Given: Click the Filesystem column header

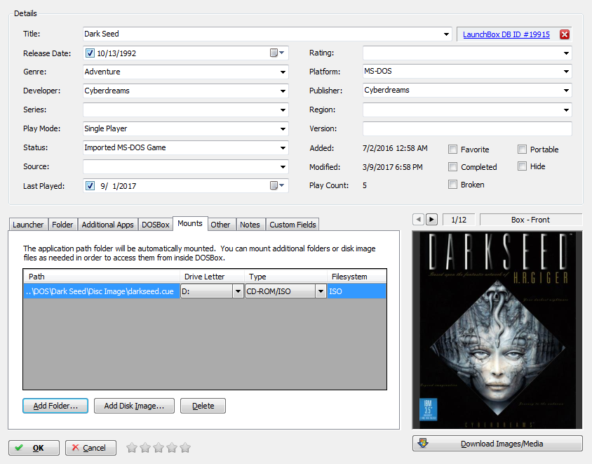Looking at the screenshot, I should (357, 276).
